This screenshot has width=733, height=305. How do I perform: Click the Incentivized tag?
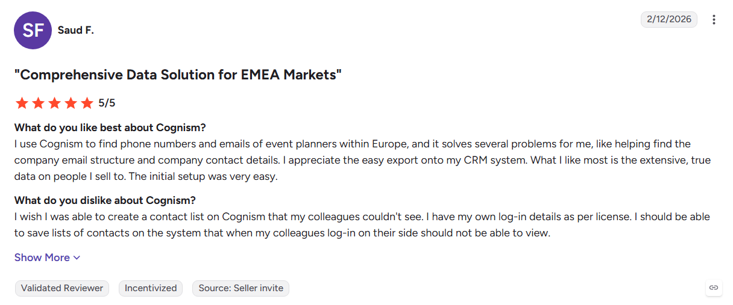(151, 288)
